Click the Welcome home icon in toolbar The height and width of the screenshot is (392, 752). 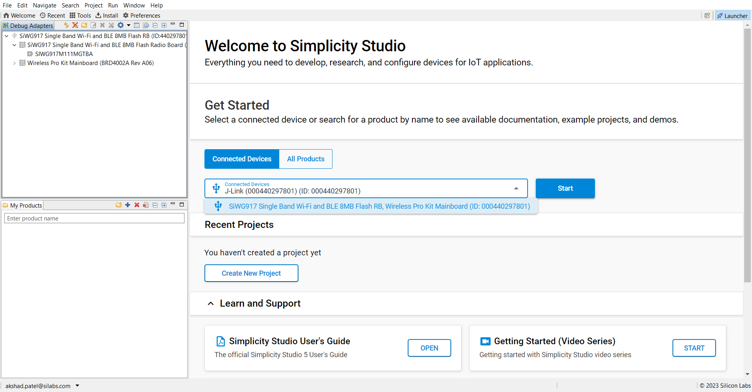pos(6,16)
